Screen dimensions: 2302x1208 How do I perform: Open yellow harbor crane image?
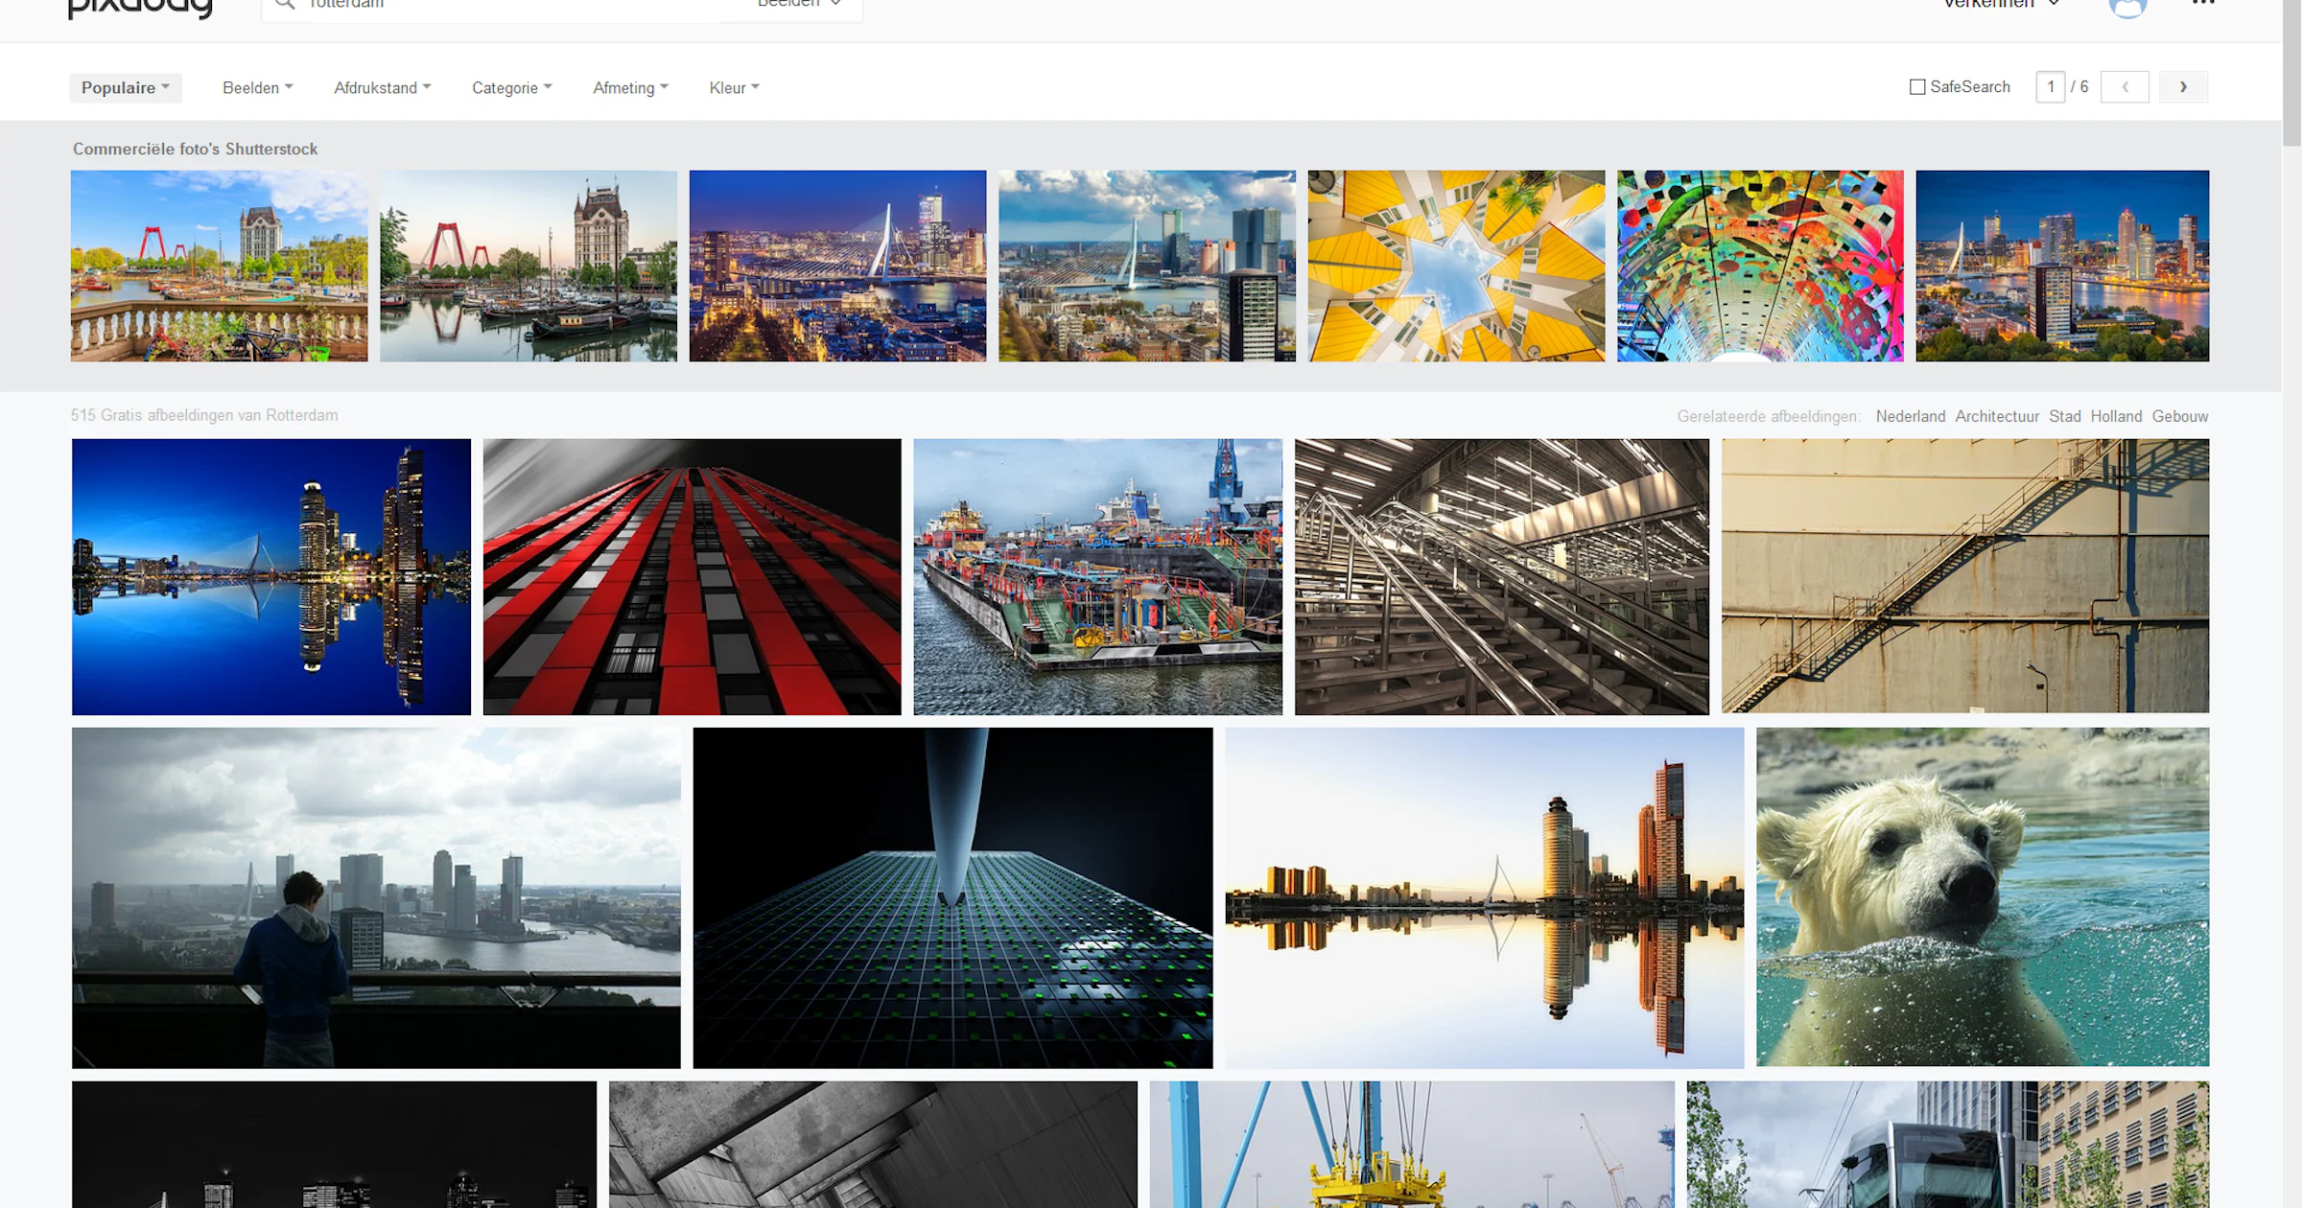(1412, 1145)
